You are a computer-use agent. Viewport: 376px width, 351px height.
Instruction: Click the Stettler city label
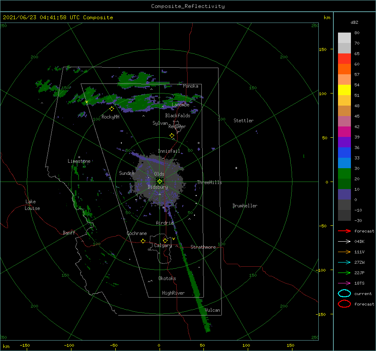[x=244, y=121]
